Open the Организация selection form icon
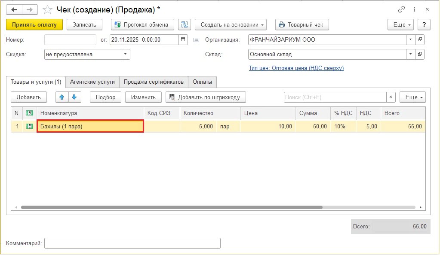Viewport: 440px width, 255px height. pos(420,39)
